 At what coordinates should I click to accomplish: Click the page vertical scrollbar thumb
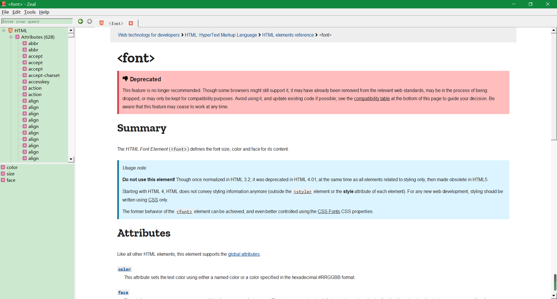pos(554,87)
